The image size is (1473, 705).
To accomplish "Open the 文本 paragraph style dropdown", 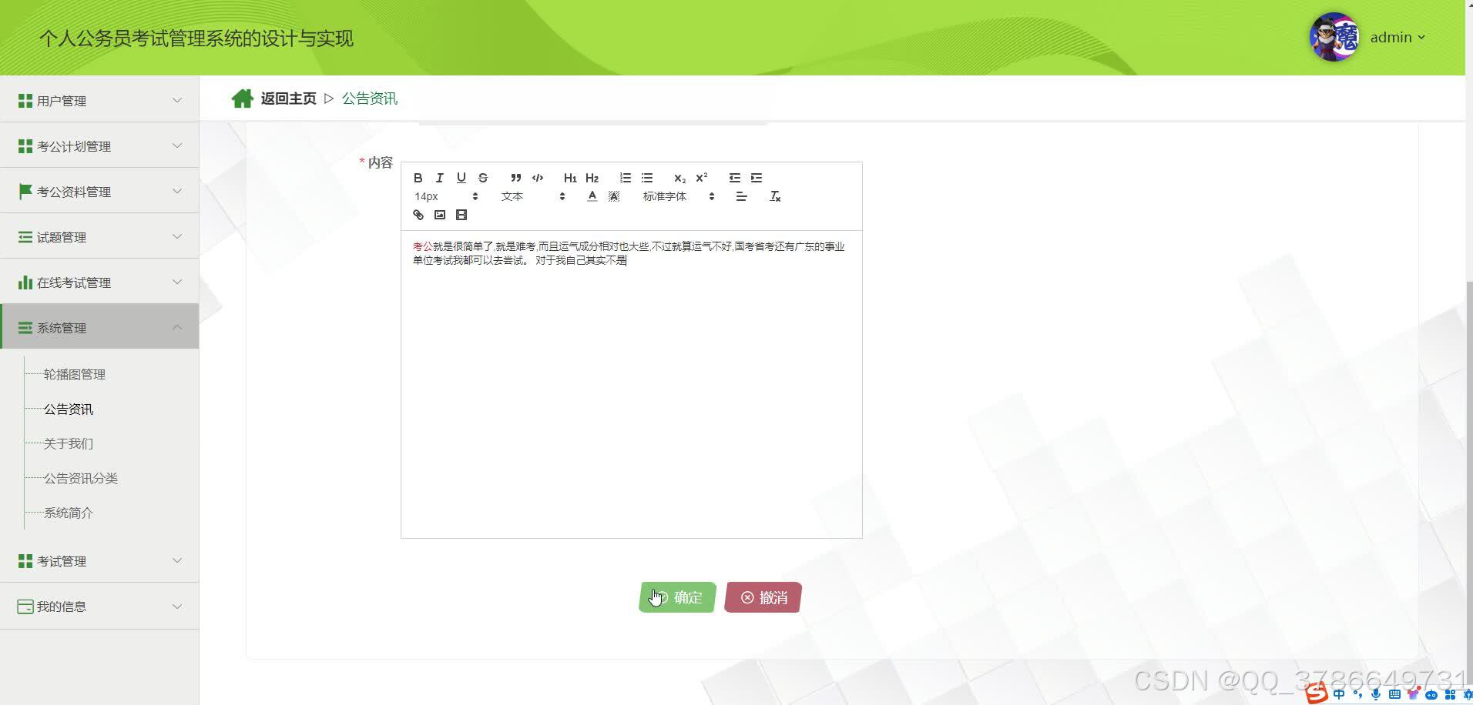I will click(533, 196).
